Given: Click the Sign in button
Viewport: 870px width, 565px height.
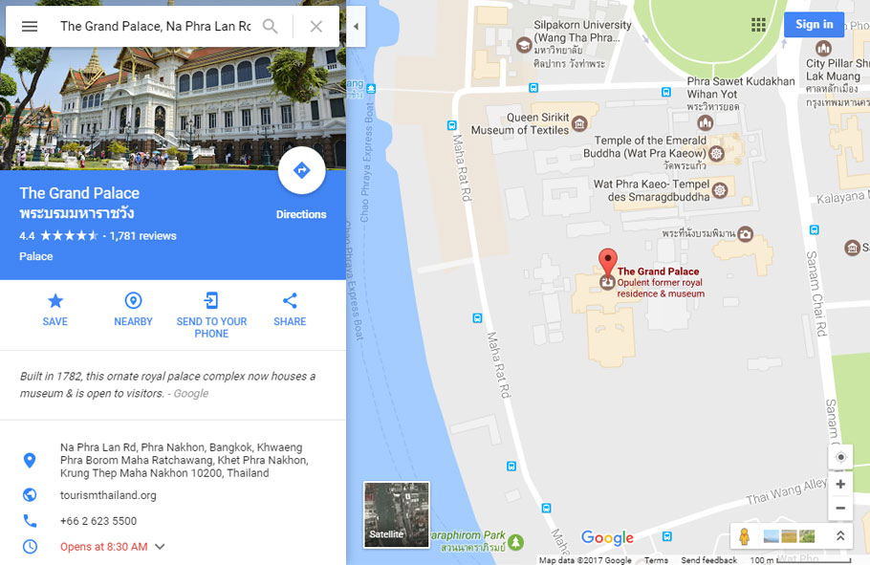Looking at the screenshot, I should [x=814, y=25].
